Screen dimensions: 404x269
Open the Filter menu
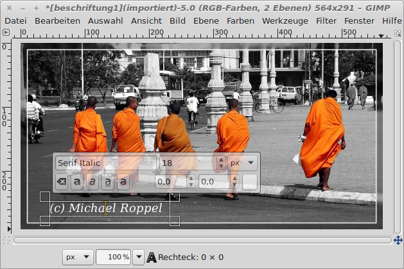coord(326,20)
